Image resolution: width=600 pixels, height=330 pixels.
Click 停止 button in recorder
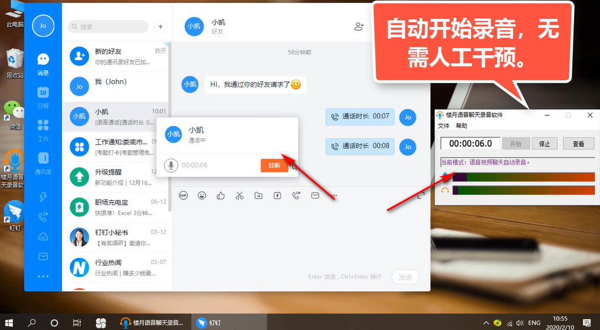pyautogui.click(x=544, y=144)
